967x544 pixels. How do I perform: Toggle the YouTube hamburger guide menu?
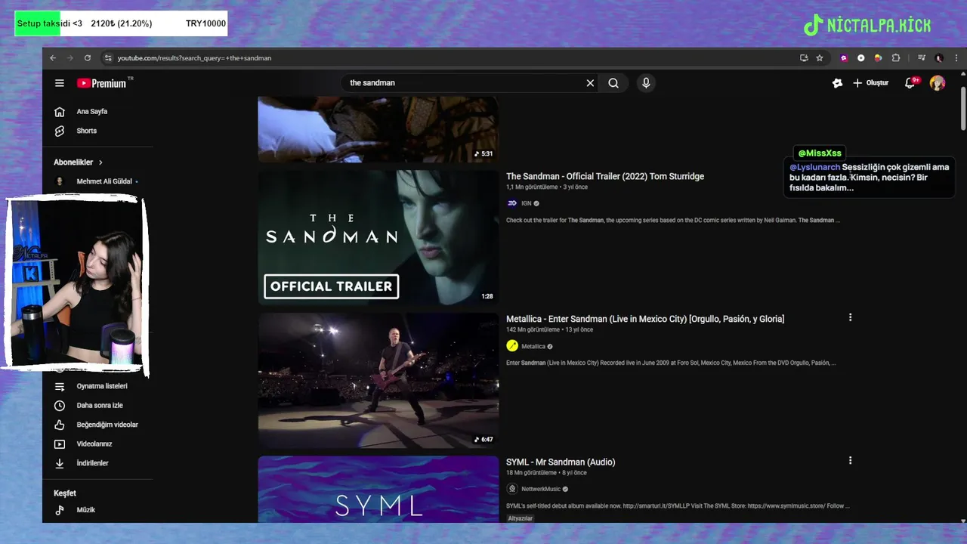pos(60,83)
